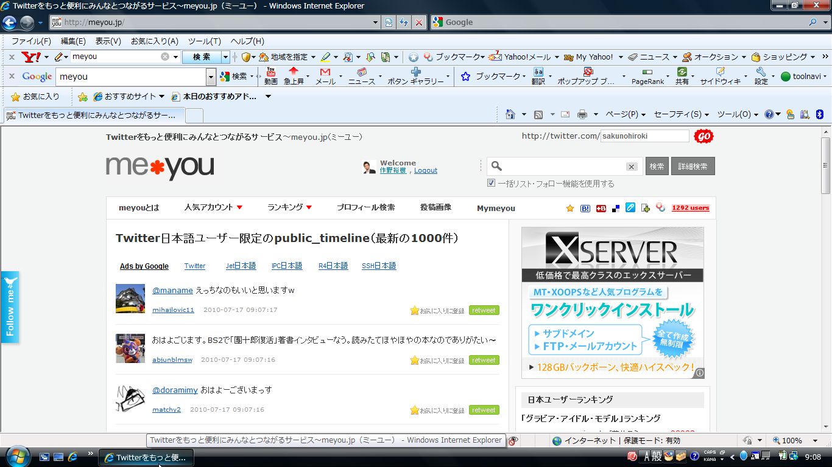Open the セーフティ(S) dropdown
This screenshot has width=832, height=467.
681,114
